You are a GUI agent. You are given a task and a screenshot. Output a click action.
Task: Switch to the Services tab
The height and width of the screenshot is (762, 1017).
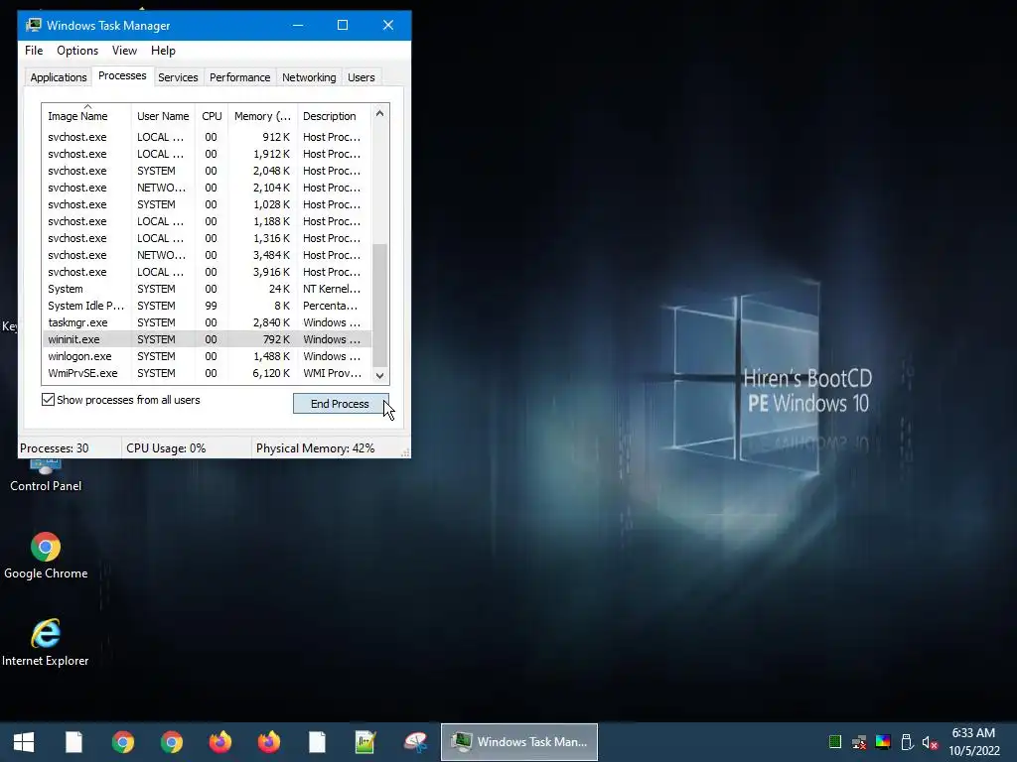[x=178, y=77]
